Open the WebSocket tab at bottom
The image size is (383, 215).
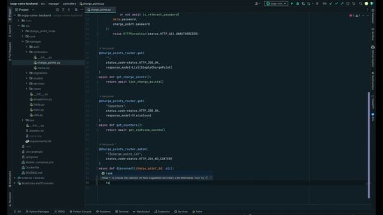pyautogui.click(x=141, y=211)
